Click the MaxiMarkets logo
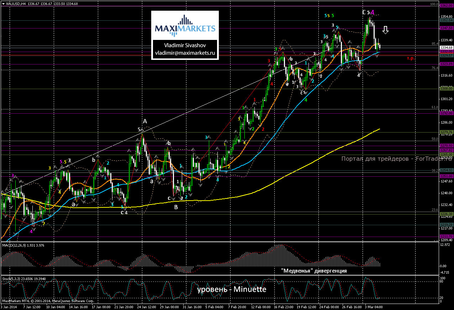The height and width of the screenshot is (310, 454). 185,26
